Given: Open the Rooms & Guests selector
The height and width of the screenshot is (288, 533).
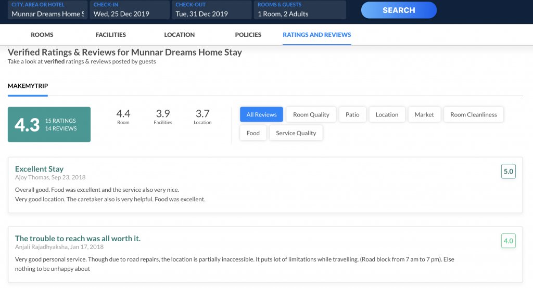Looking at the screenshot, I should click(300, 10).
